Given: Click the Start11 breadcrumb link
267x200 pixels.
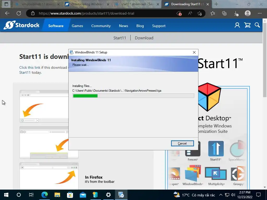Looking at the screenshot, I should click(120, 38).
